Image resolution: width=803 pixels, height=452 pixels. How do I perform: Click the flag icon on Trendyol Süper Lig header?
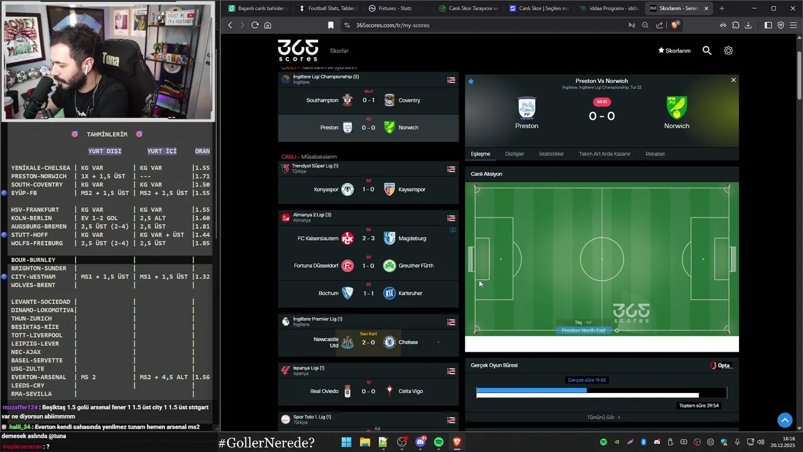pos(451,169)
